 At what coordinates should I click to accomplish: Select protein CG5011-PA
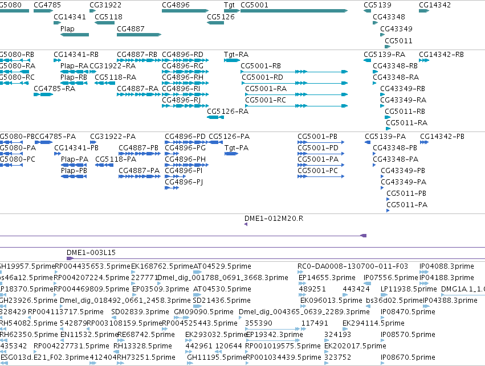388,211
